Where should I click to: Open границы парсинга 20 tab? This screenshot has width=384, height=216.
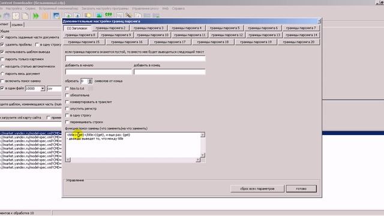pyautogui.click(x=299, y=42)
